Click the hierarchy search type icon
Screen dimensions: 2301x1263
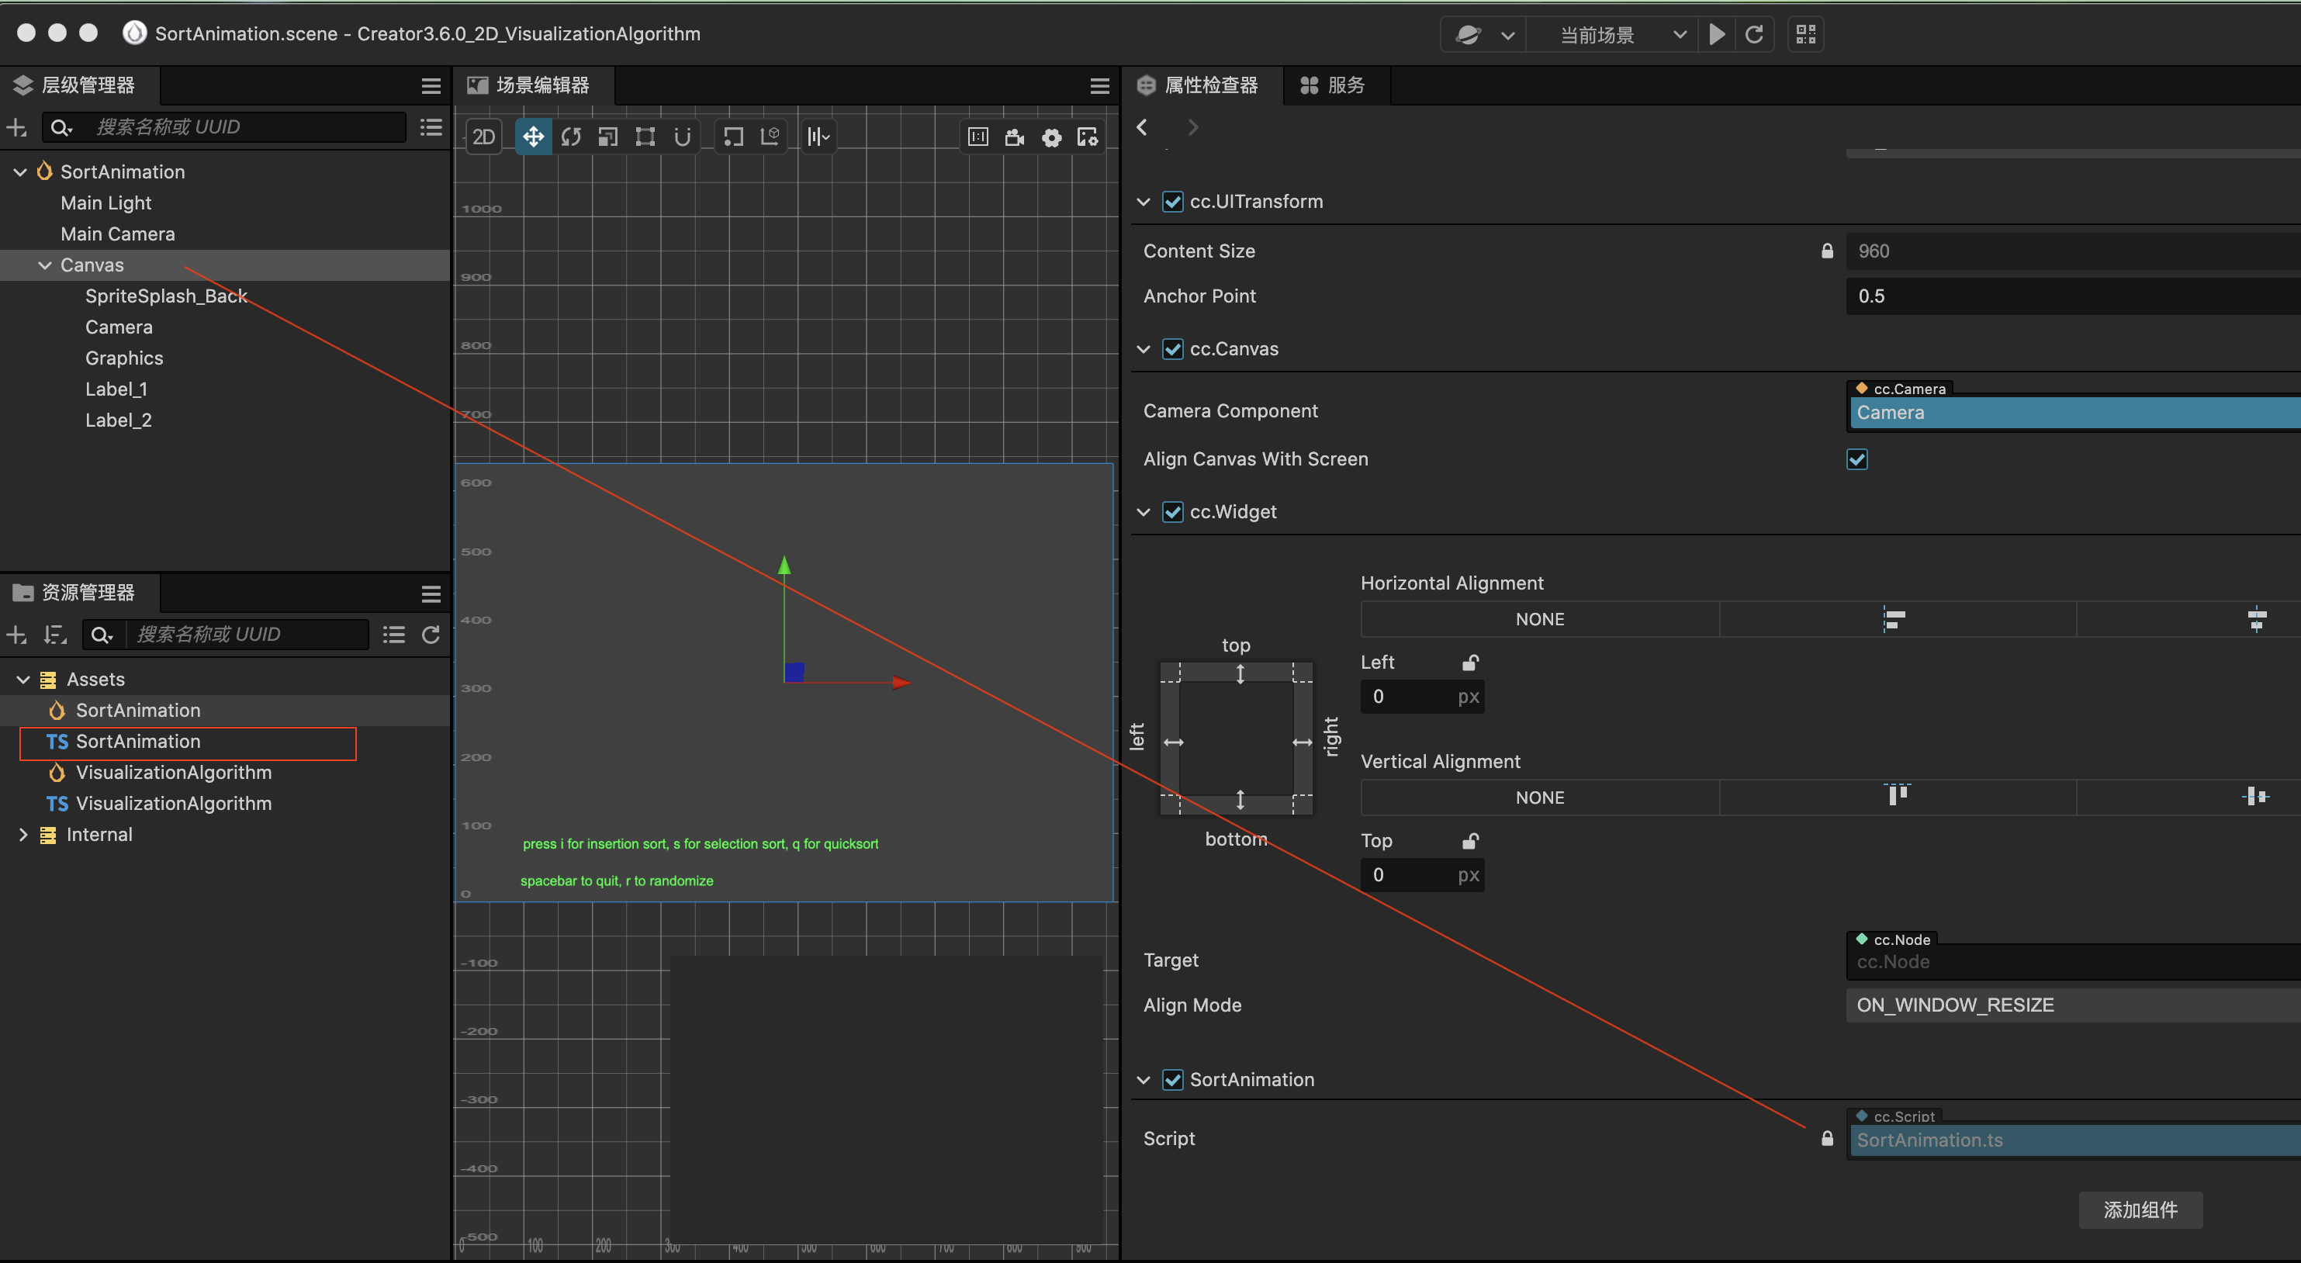(61, 128)
